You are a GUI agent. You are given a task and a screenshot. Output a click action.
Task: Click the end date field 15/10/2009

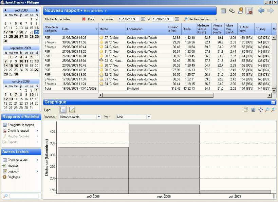pyautogui.click(x=163, y=19)
